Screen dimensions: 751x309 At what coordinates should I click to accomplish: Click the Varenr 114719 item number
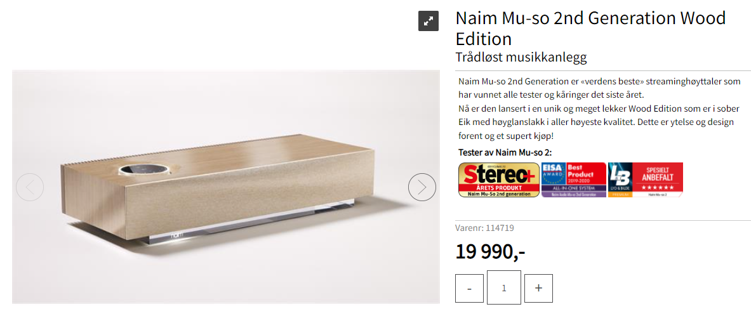484,228
